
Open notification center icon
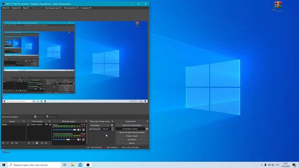(294, 165)
